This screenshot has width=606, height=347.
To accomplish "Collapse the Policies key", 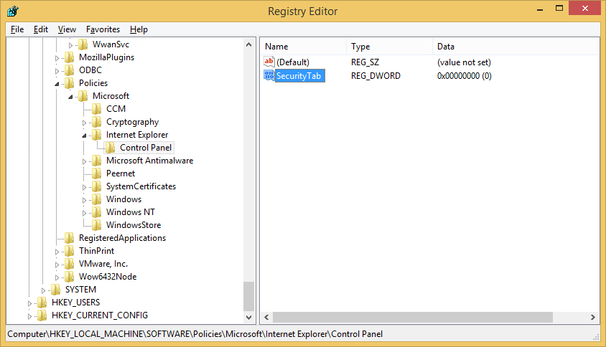I will tap(57, 84).
